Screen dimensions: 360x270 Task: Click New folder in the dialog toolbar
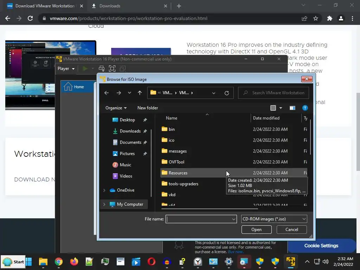tap(148, 108)
